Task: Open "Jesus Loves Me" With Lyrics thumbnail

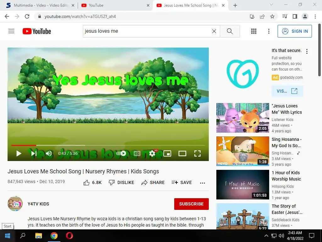Action: (x=242, y=118)
